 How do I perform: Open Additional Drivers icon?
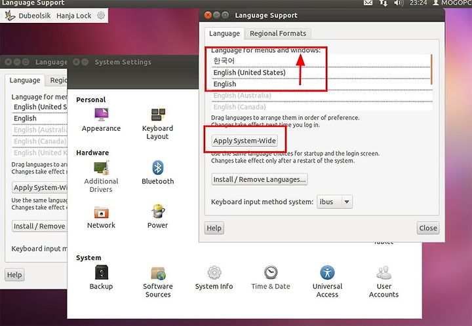101,168
